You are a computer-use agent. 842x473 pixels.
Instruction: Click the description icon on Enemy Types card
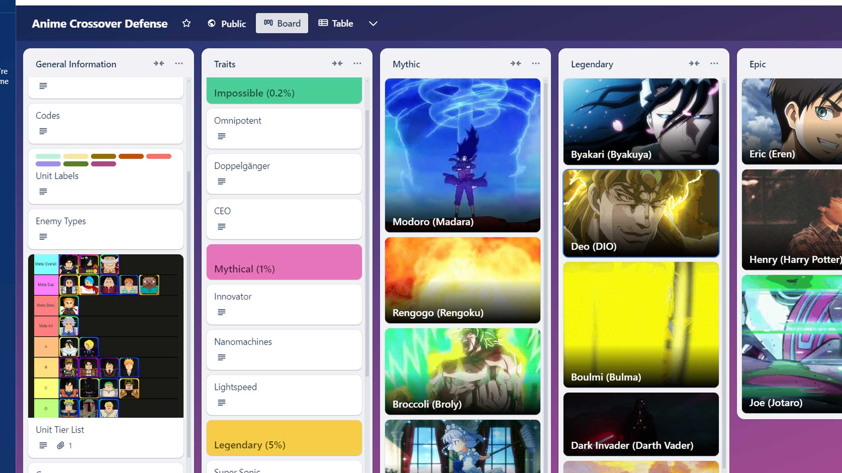43,237
